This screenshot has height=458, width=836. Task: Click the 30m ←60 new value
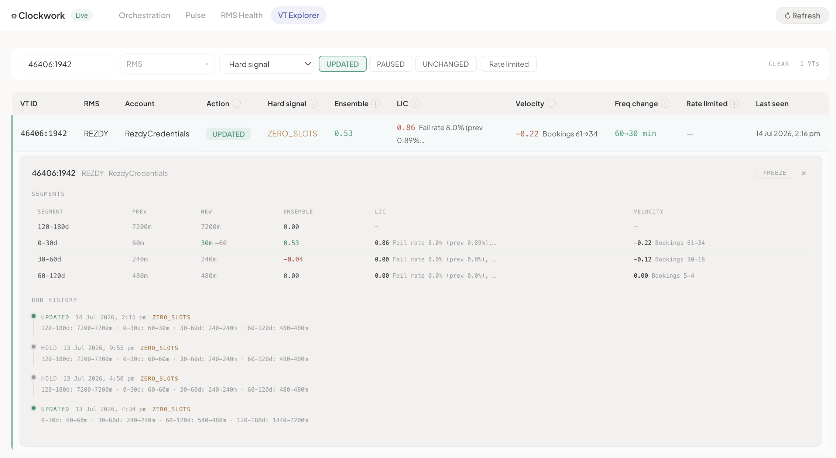(214, 243)
